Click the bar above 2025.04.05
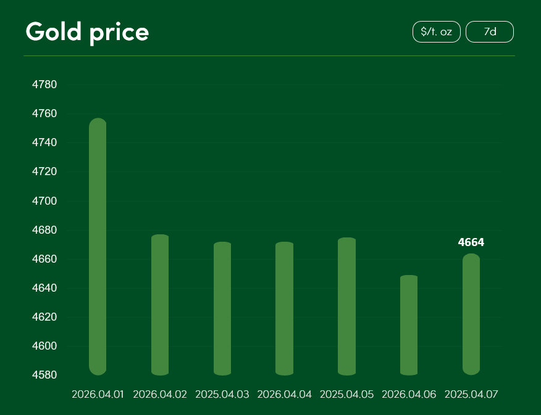This screenshot has height=415, width=541. click(x=346, y=306)
